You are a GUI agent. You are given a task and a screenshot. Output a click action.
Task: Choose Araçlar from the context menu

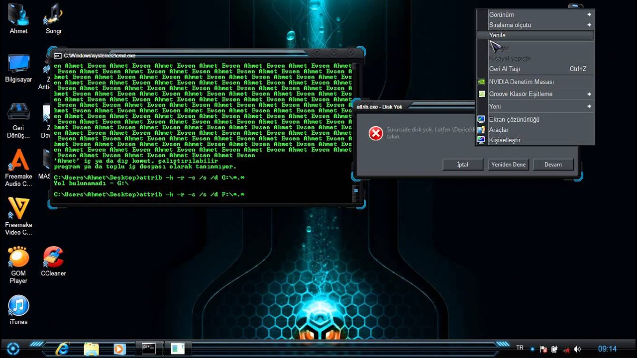535,130
